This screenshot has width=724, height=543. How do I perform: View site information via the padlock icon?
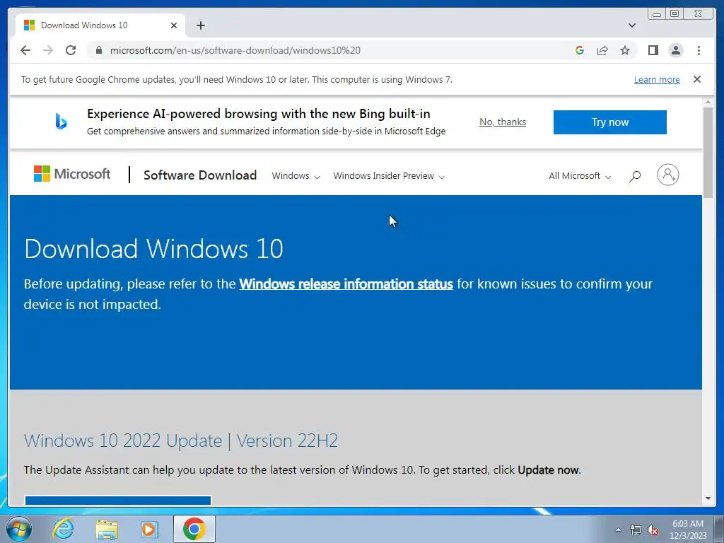click(x=99, y=50)
